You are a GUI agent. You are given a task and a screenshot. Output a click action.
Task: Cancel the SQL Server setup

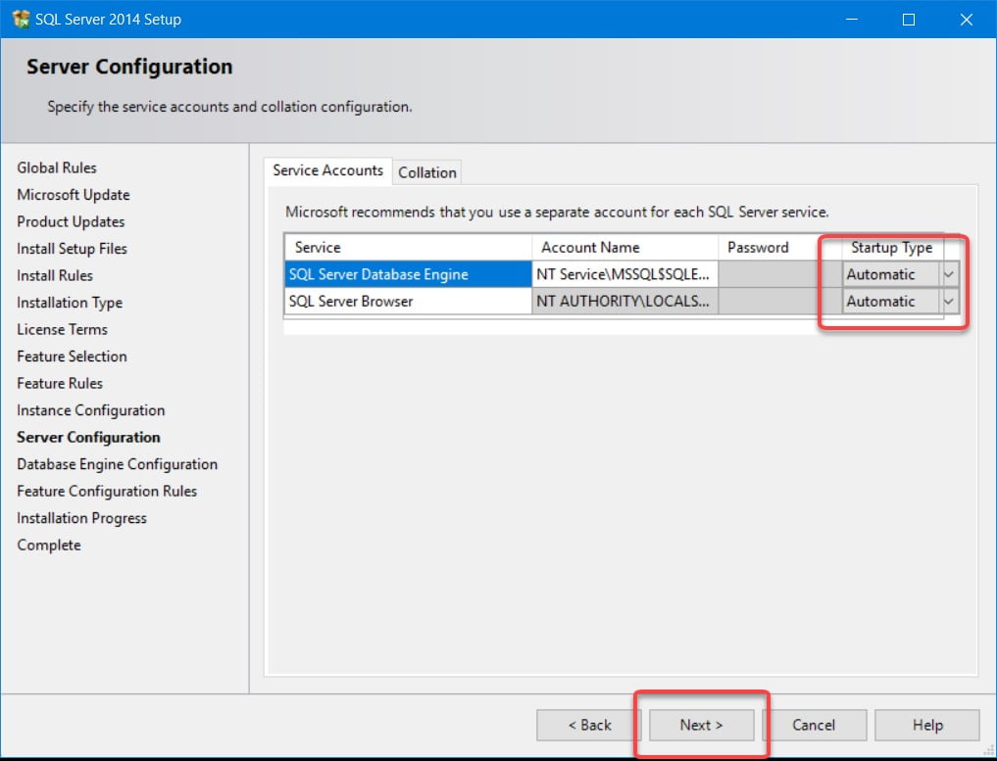pyautogui.click(x=814, y=725)
